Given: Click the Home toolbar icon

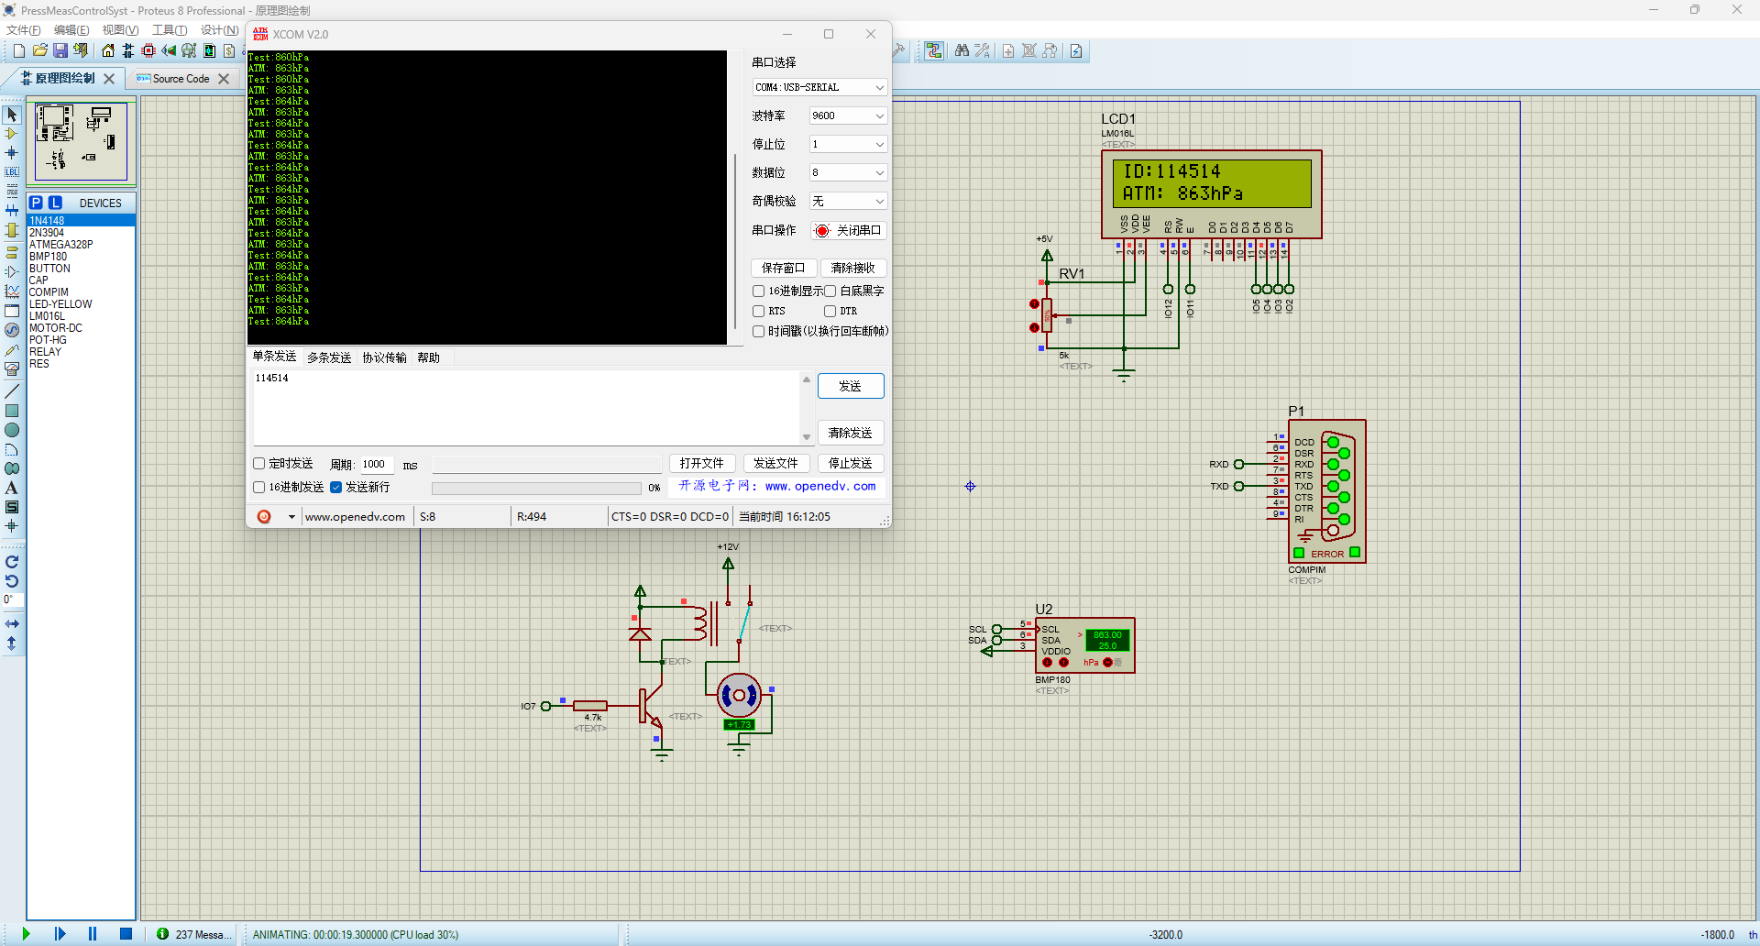Looking at the screenshot, I should (x=108, y=51).
